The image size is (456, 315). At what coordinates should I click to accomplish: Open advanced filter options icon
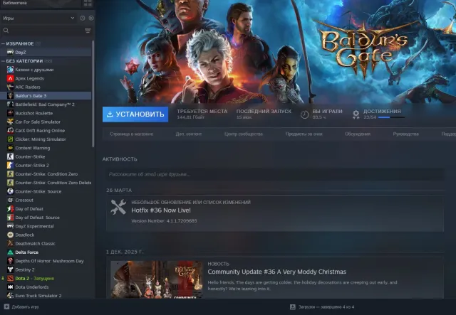point(88,31)
